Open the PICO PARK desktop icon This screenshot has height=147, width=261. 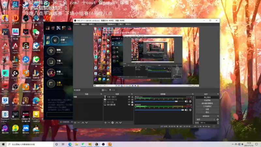click(x=5, y=102)
